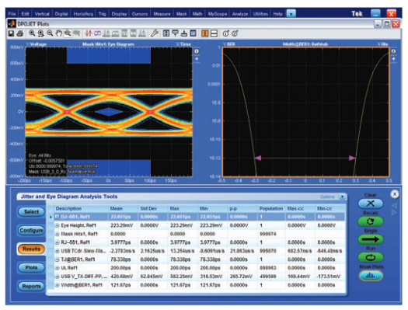Open the Reports panel button
Image resolution: width=408 pixels, height=310 pixels.
(32, 286)
